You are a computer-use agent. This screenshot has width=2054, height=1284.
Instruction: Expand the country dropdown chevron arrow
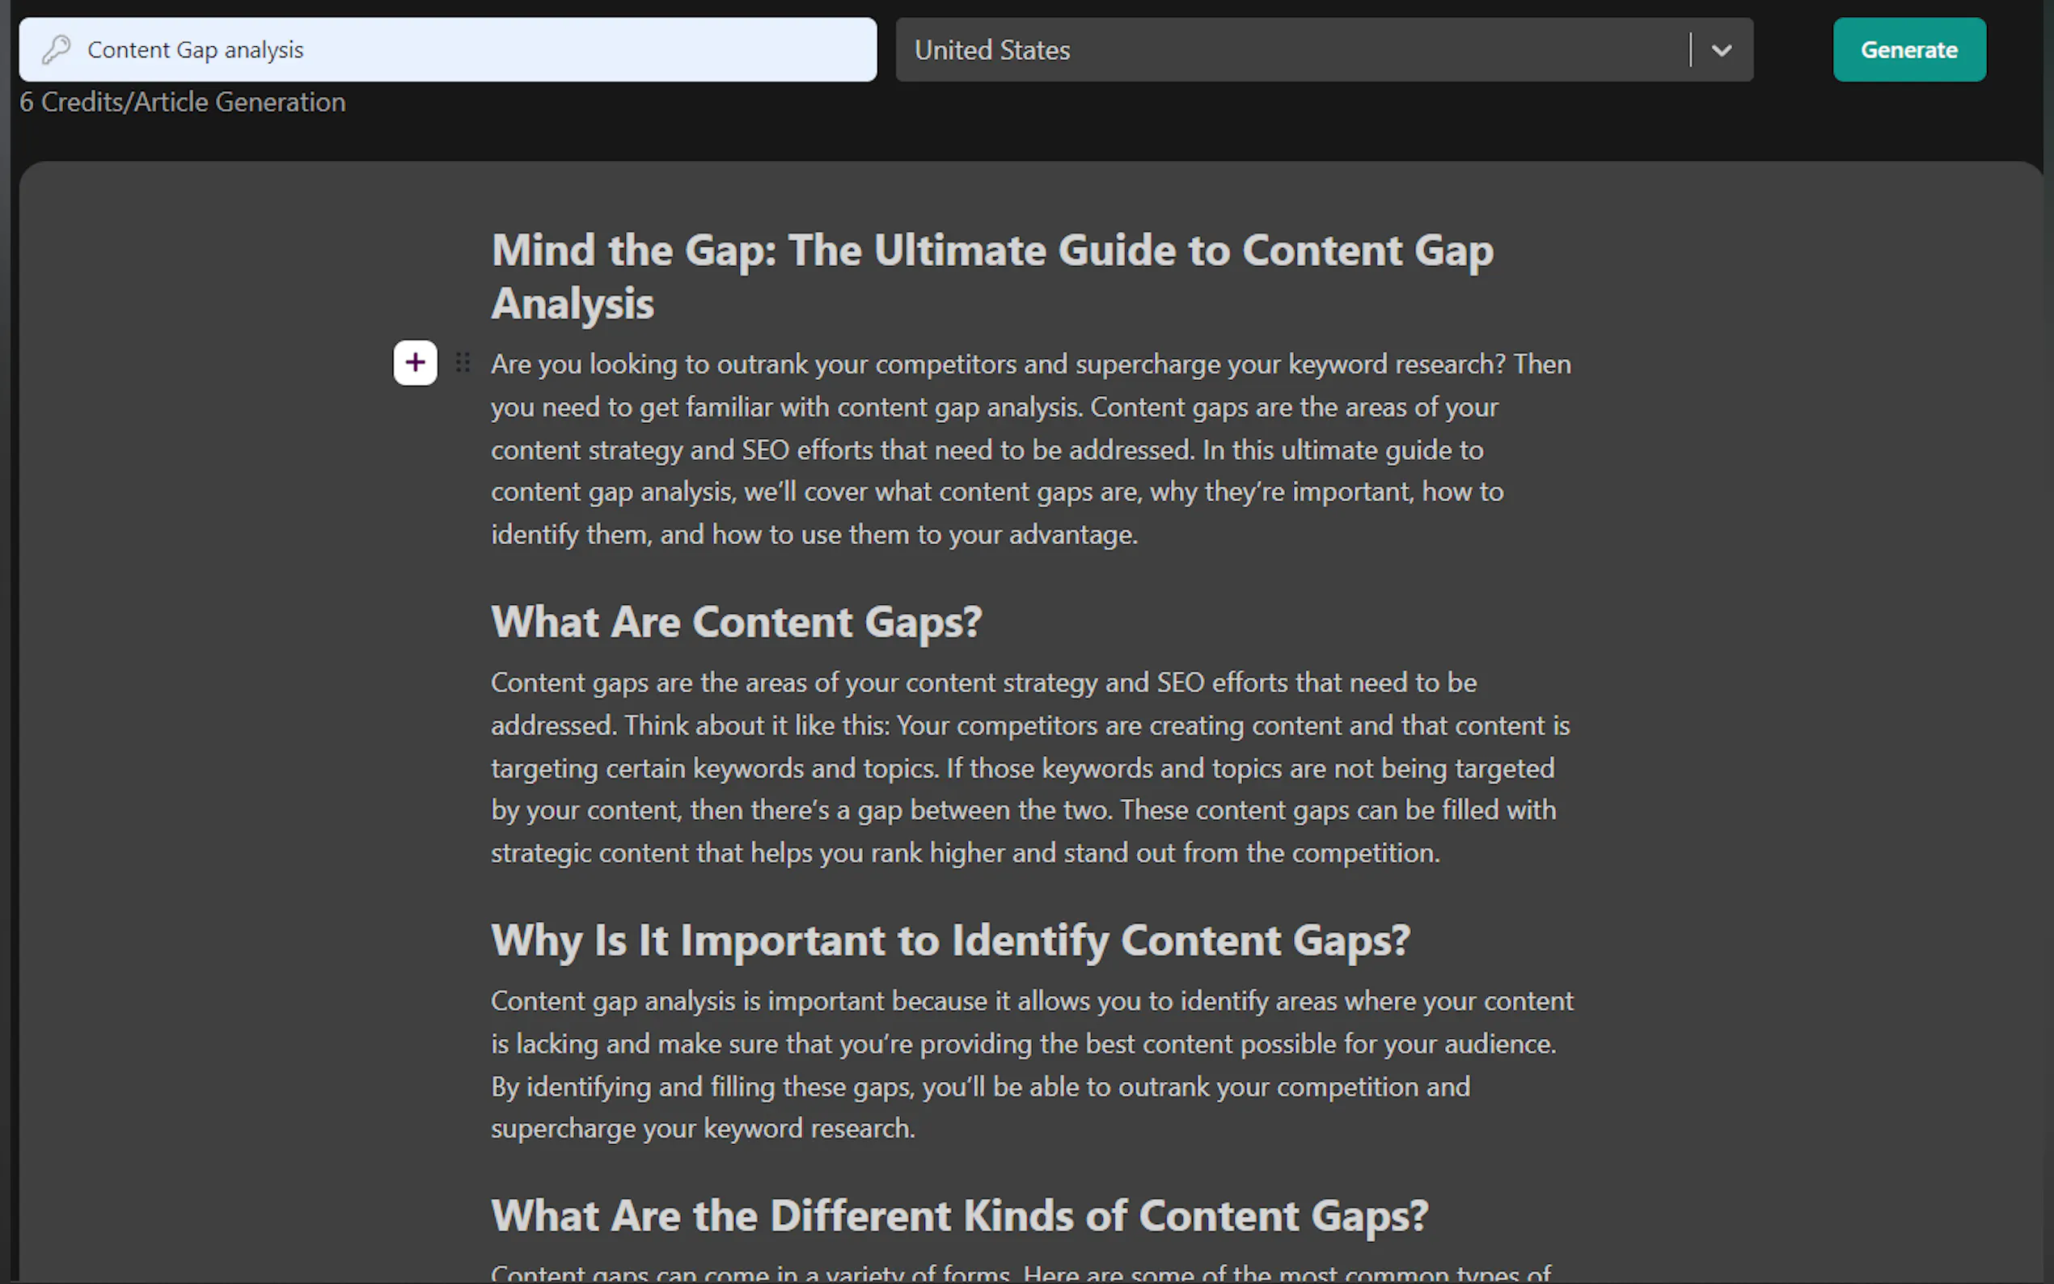(x=1721, y=50)
